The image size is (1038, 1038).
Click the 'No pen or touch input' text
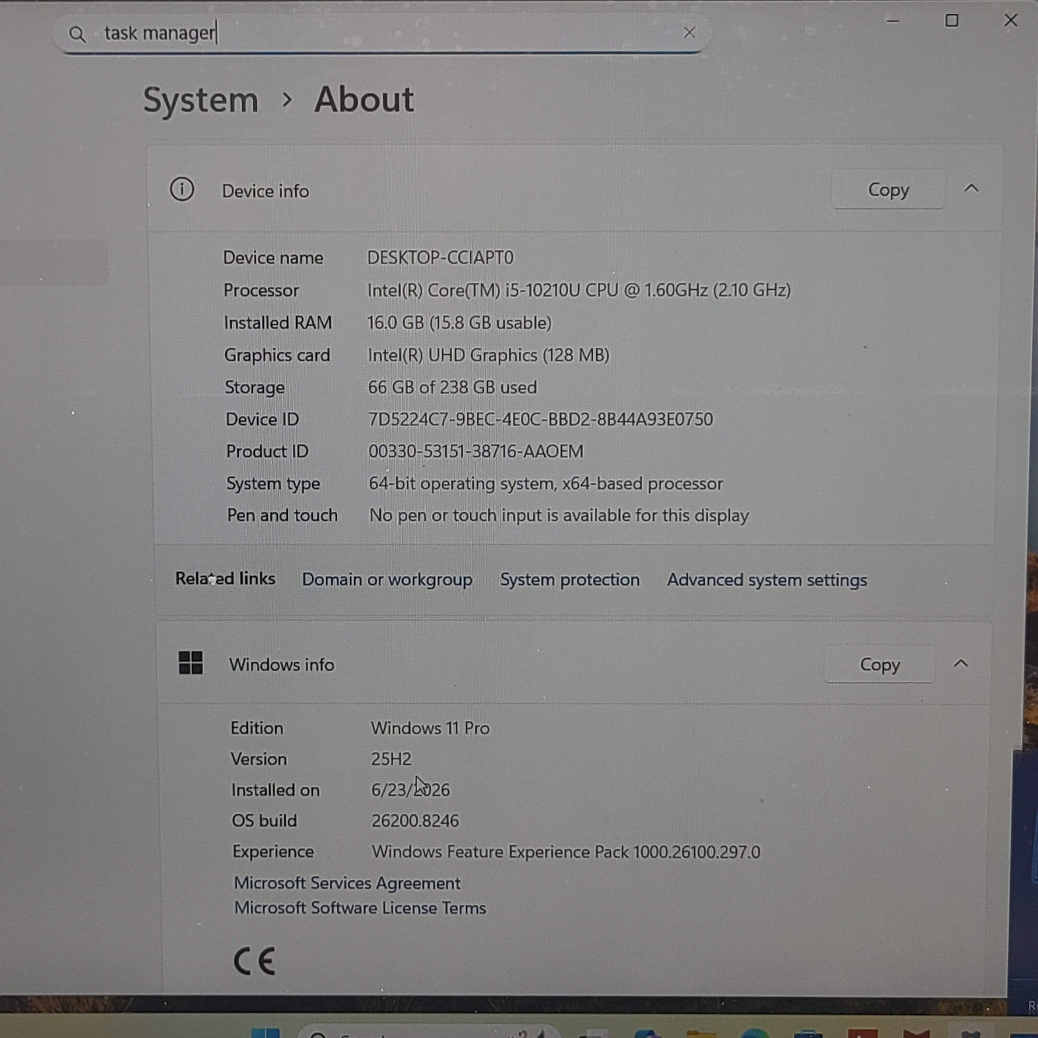coord(559,516)
